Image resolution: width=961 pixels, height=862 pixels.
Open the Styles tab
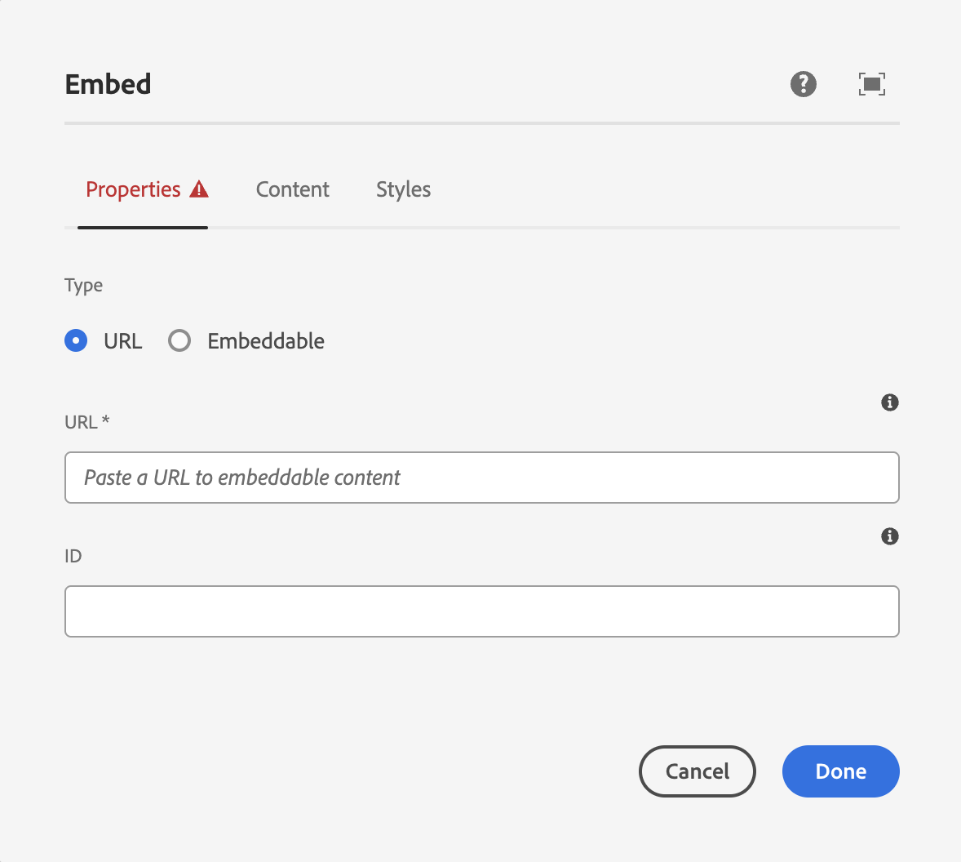tap(403, 189)
